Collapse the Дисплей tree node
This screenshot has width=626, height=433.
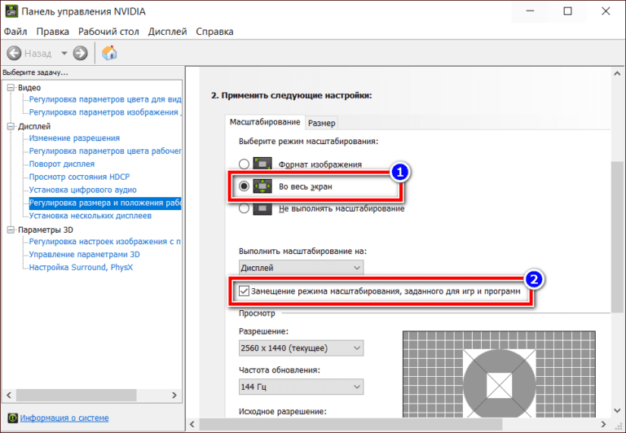pos(11,126)
